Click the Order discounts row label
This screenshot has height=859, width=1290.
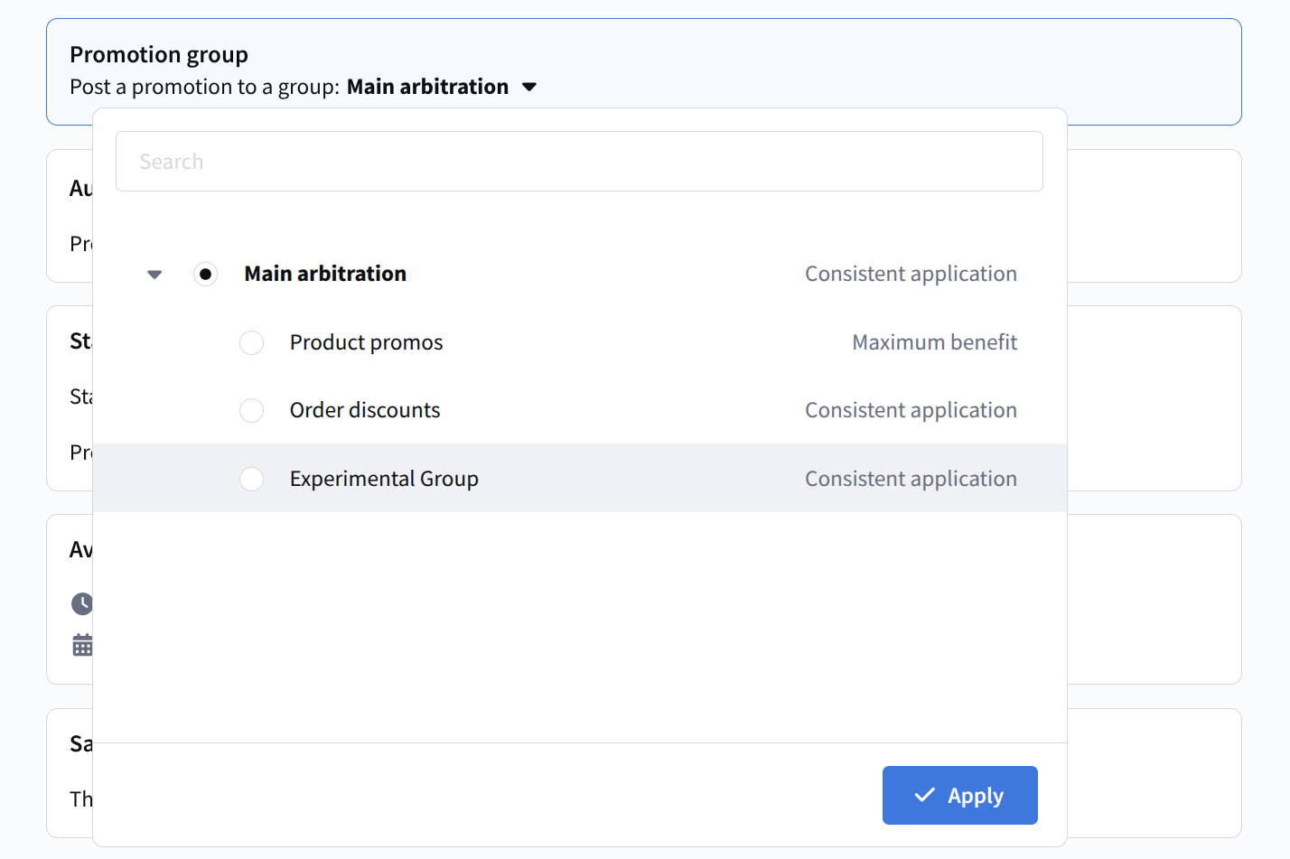pos(364,410)
